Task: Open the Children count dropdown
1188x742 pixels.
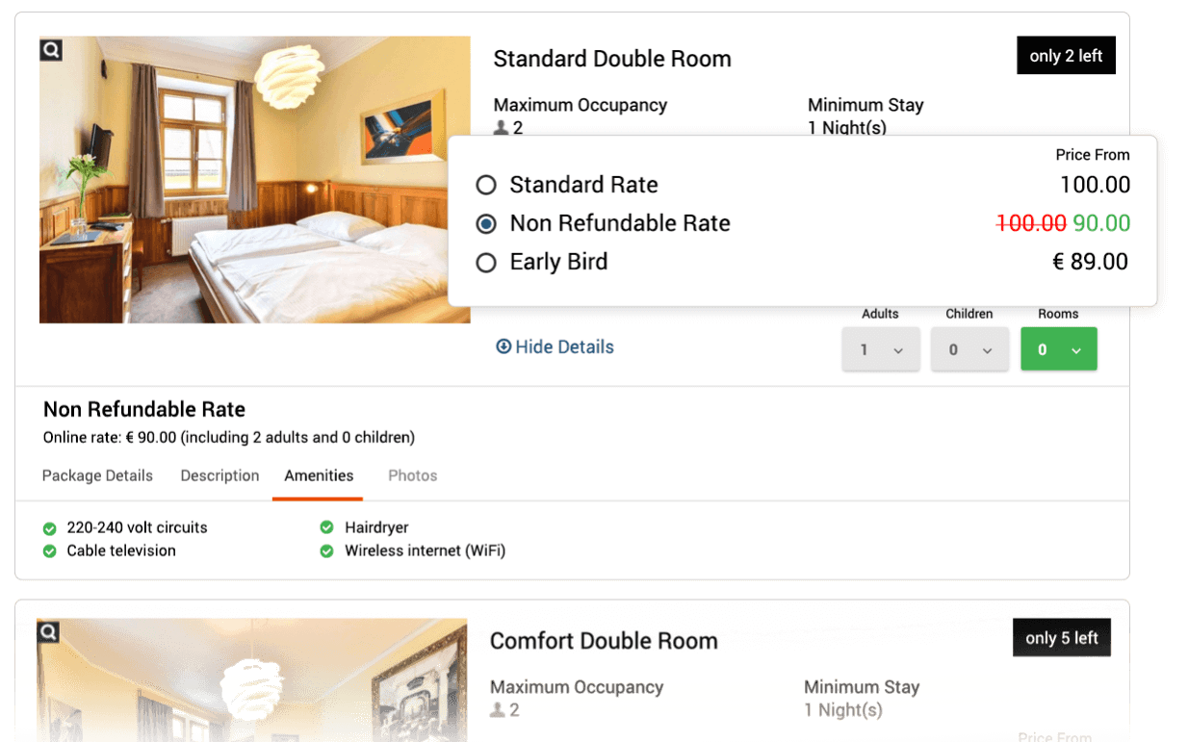Action: [969, 350]
